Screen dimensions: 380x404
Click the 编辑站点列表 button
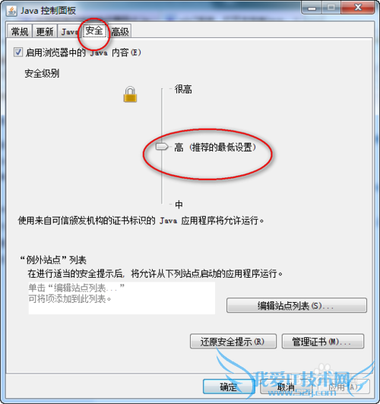pyautogui.click(x=296, y=306)
